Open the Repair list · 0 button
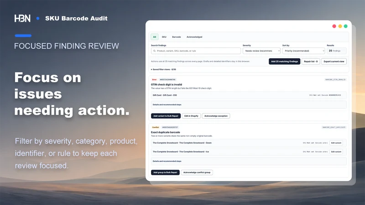Image resolution: width=365 pixels, height=205 pixels. tap(311, 61)
